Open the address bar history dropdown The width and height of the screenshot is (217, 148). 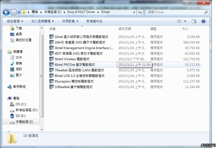coord(134,12)
